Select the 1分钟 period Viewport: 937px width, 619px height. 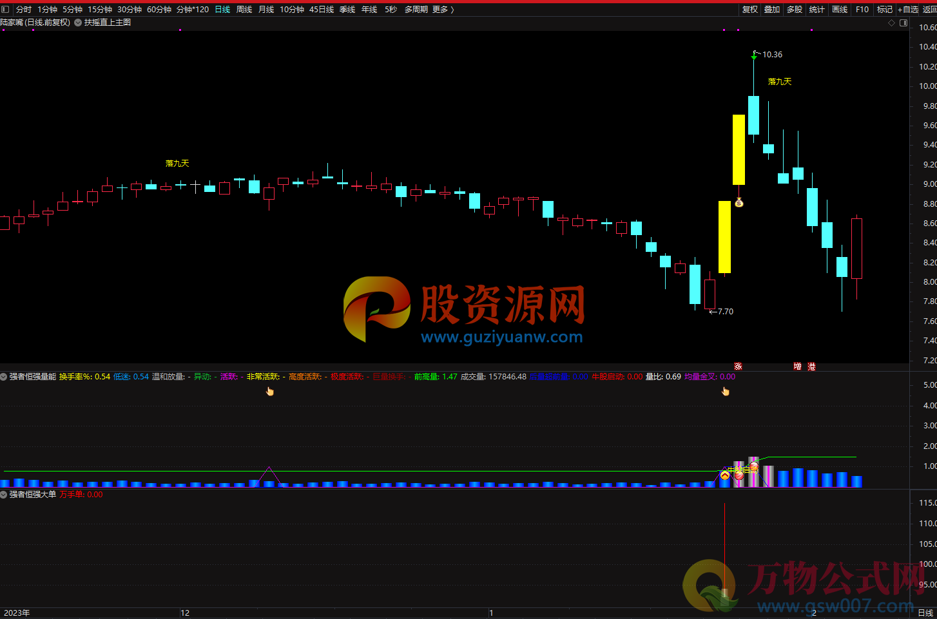[47, 9]
